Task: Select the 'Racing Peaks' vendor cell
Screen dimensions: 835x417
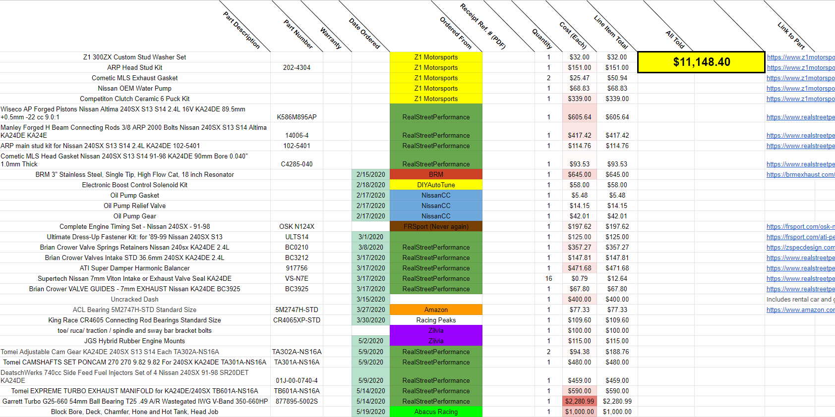Action: click(x=436, y=320)
